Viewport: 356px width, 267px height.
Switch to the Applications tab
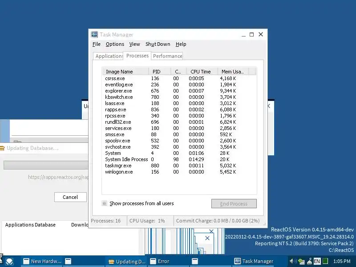point(108,56)
